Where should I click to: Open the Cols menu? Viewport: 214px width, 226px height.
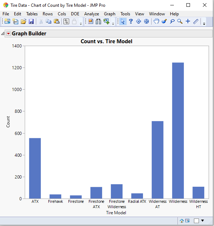pyautogui.click(x=62, y=14)
